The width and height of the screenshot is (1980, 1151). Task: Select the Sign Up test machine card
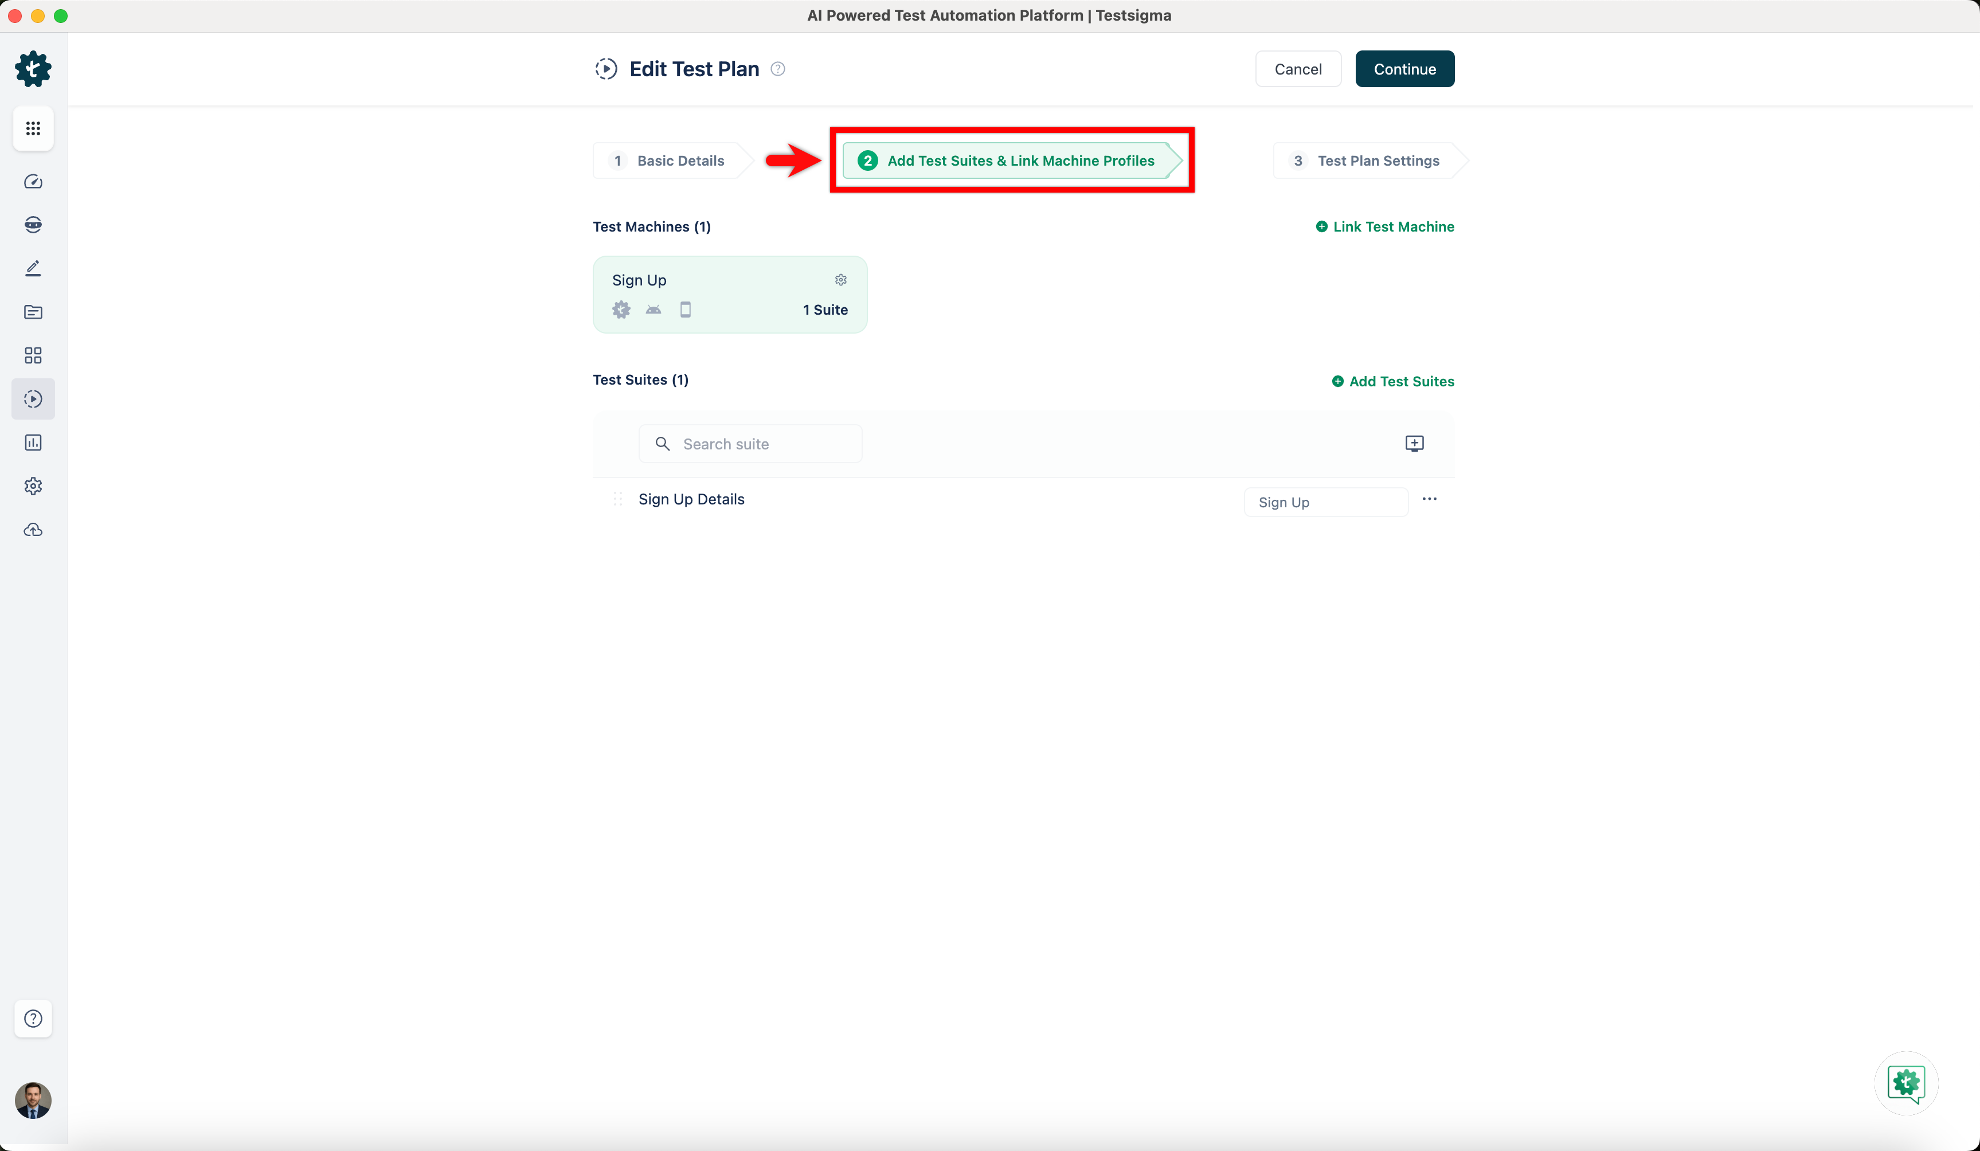point(729,295)
